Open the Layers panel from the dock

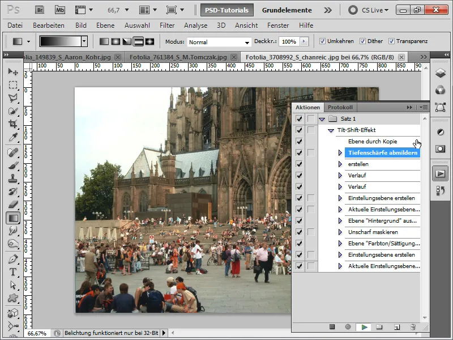441,73
